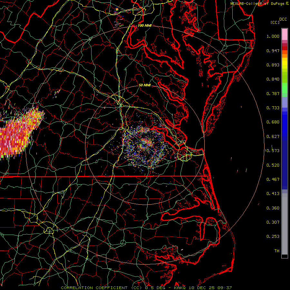The width and height of the screenshot is (290, 290).
Task: Click the 0.467 legend value
Action: (x=273, y=179)
